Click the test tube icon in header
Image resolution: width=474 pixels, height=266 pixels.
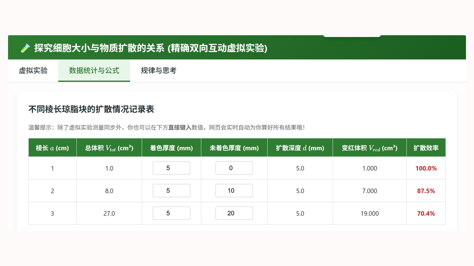pyautogui.click(x=25, y=48)
